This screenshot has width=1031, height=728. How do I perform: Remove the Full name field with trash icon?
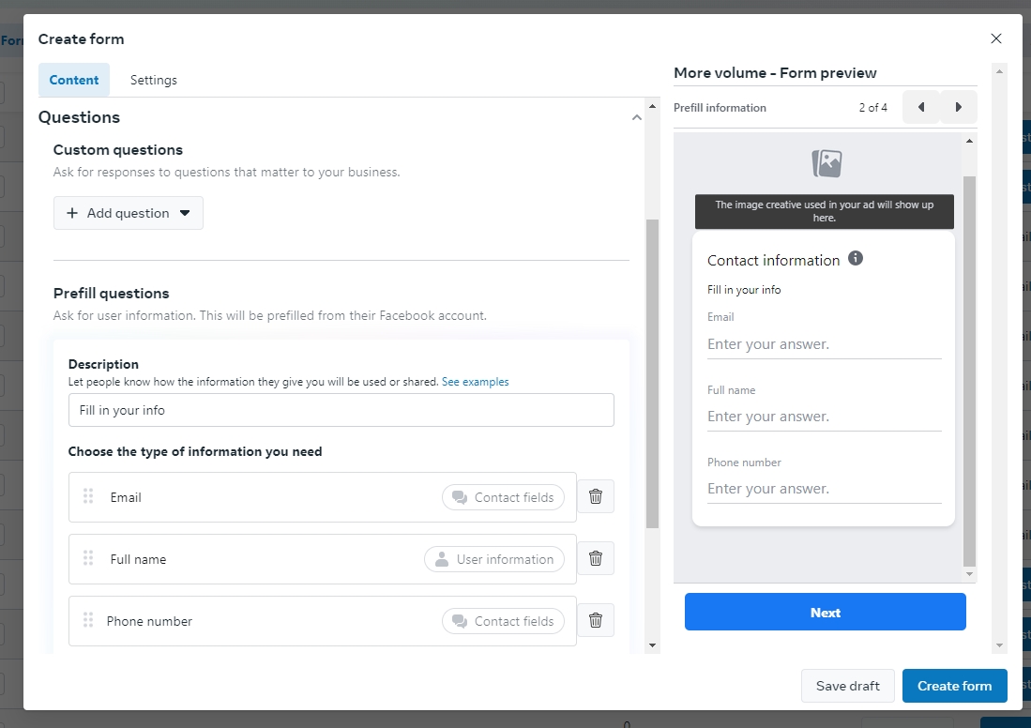(595, 558)
